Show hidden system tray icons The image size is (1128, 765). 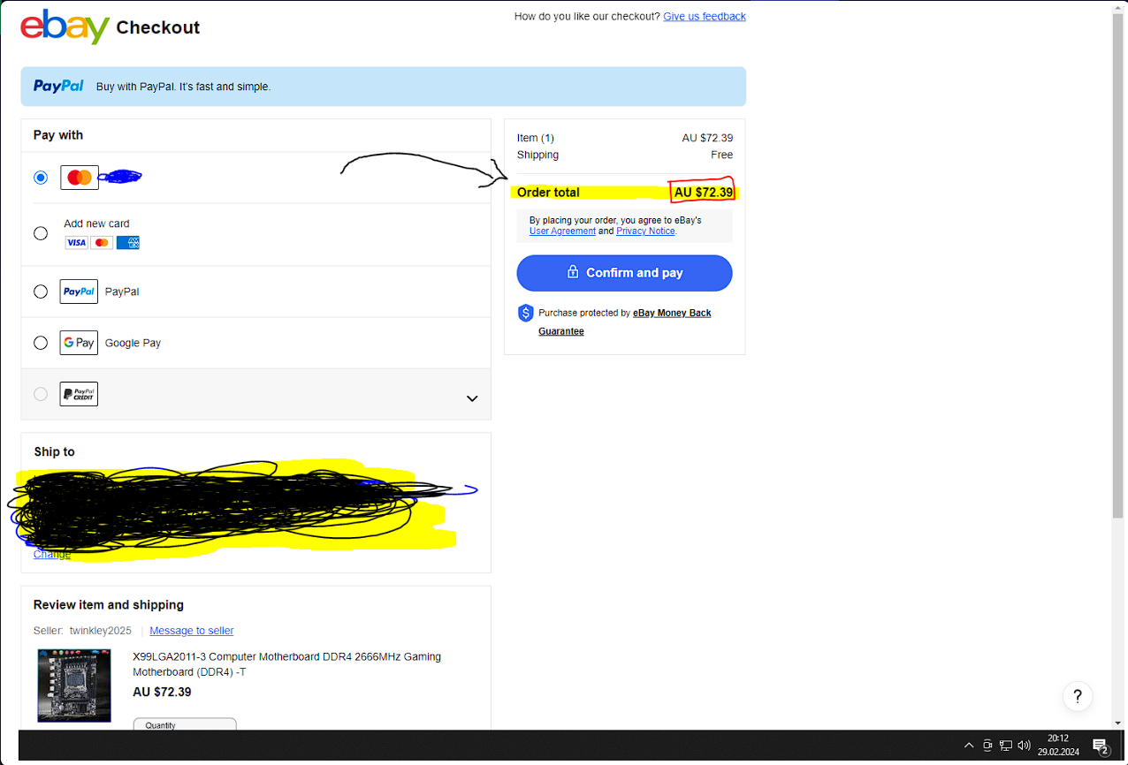(x=969, y=746)
